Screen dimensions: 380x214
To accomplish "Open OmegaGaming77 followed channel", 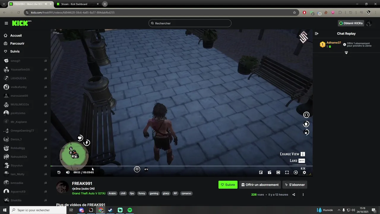I will tap(25, 130).
